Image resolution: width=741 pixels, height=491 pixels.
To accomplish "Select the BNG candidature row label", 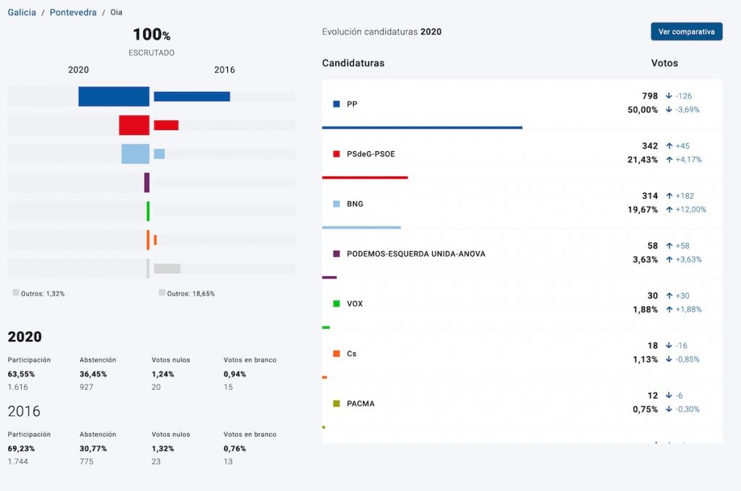I will pos(355,204).
